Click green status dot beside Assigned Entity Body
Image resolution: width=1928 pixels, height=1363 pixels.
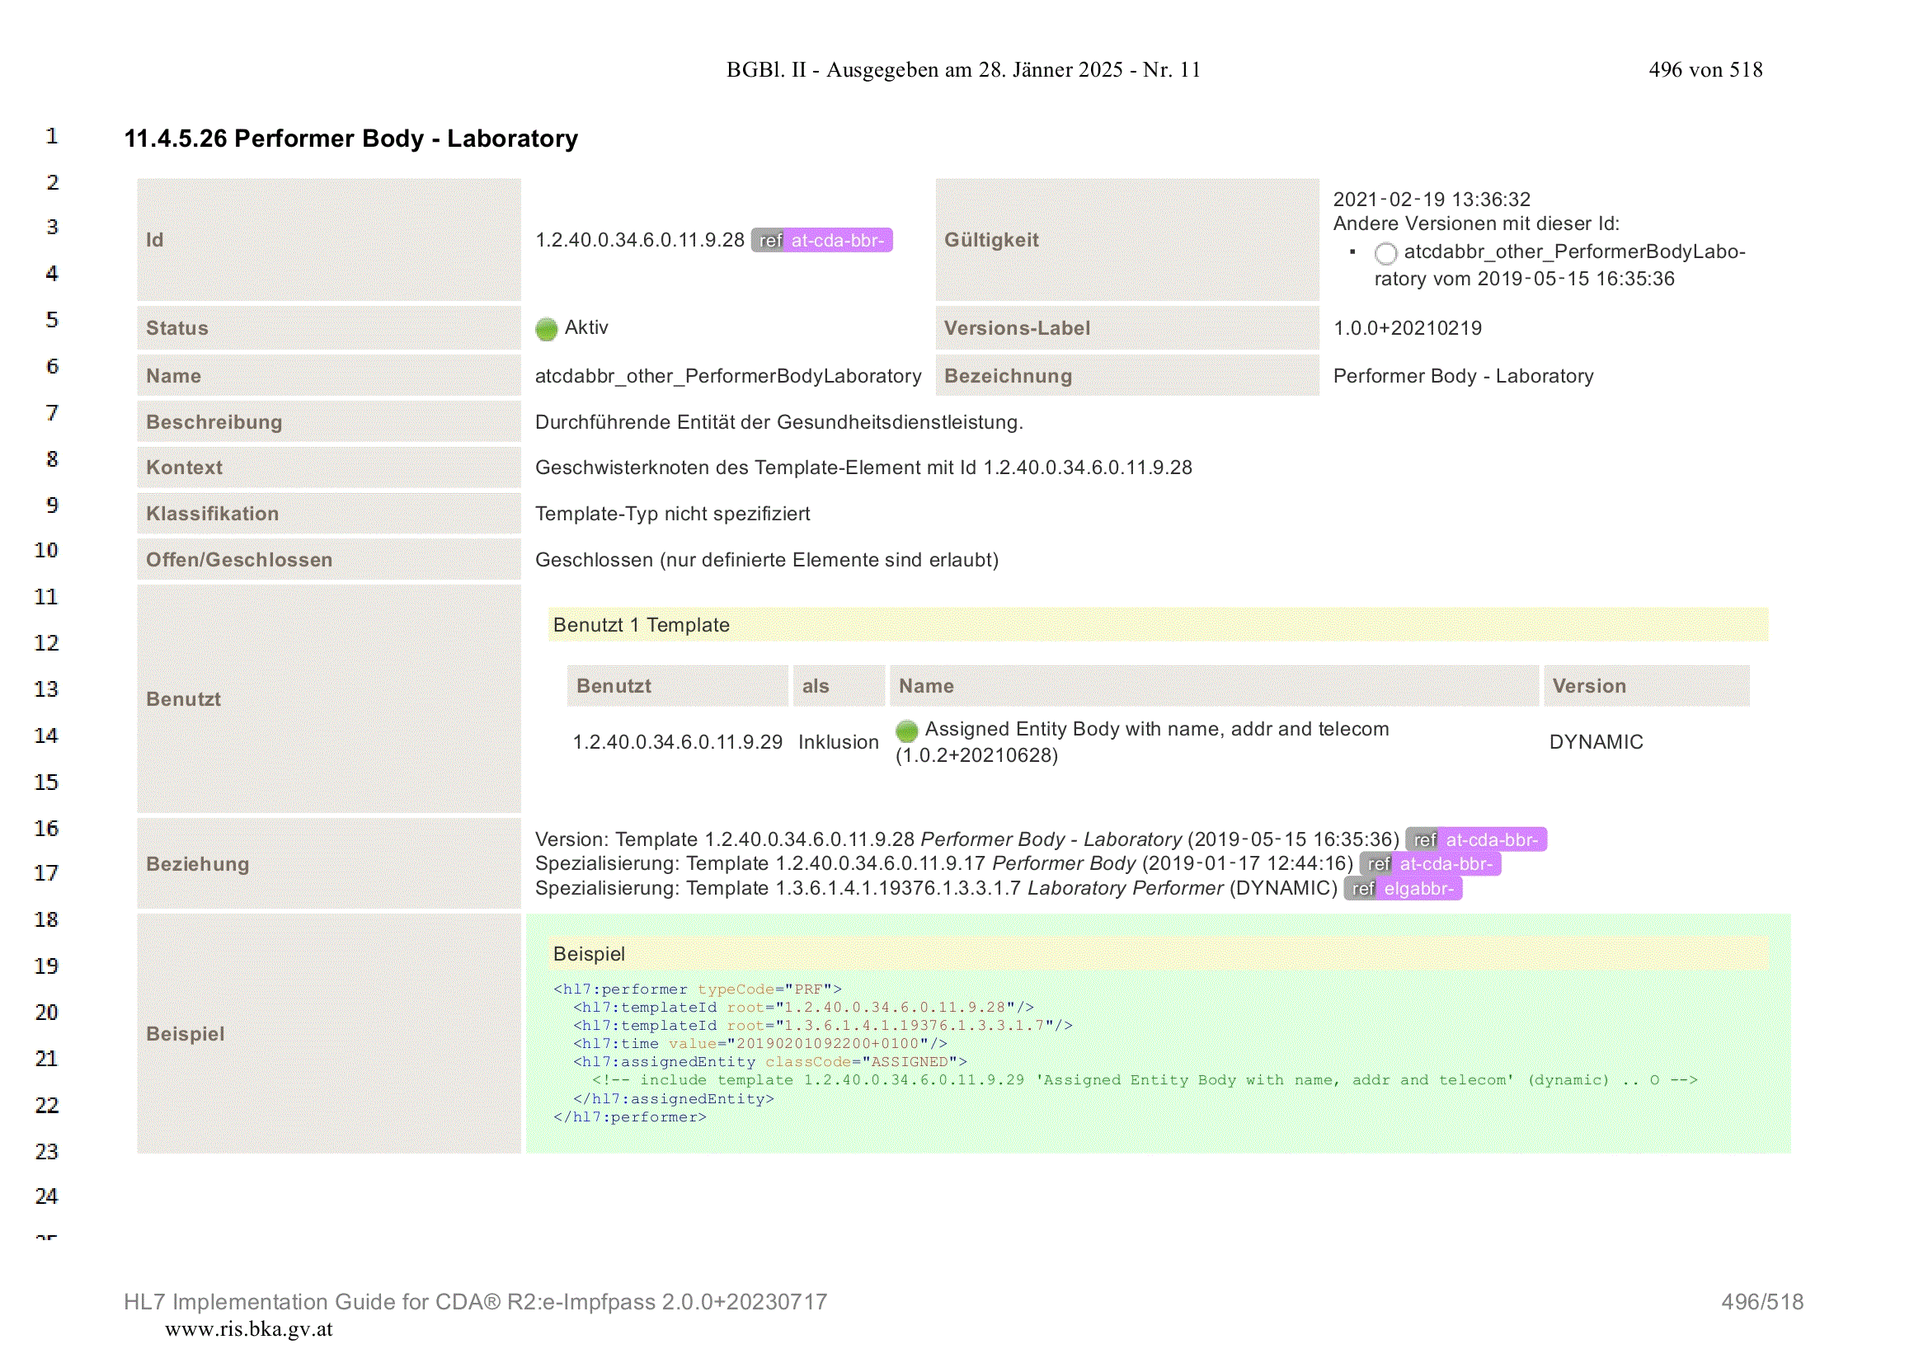(x=907, y=731)
